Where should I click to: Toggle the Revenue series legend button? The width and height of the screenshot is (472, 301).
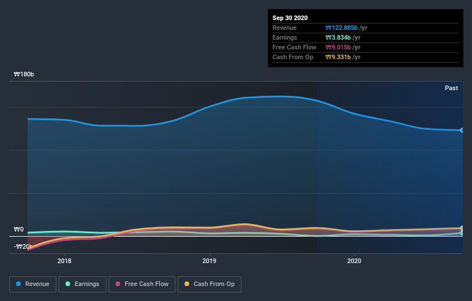point(33,284)
